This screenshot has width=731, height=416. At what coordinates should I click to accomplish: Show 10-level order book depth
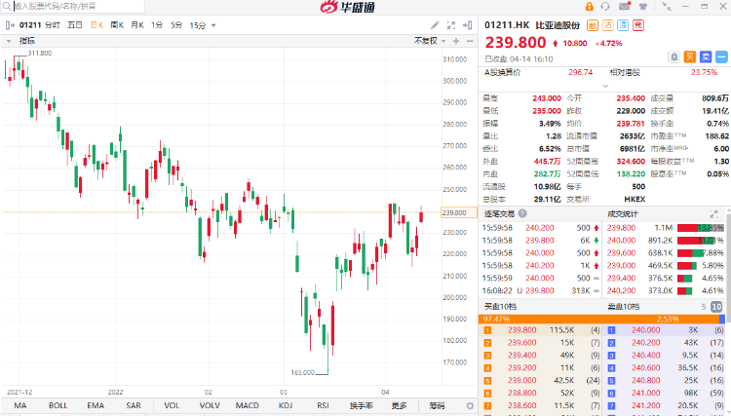pos(716,307)
